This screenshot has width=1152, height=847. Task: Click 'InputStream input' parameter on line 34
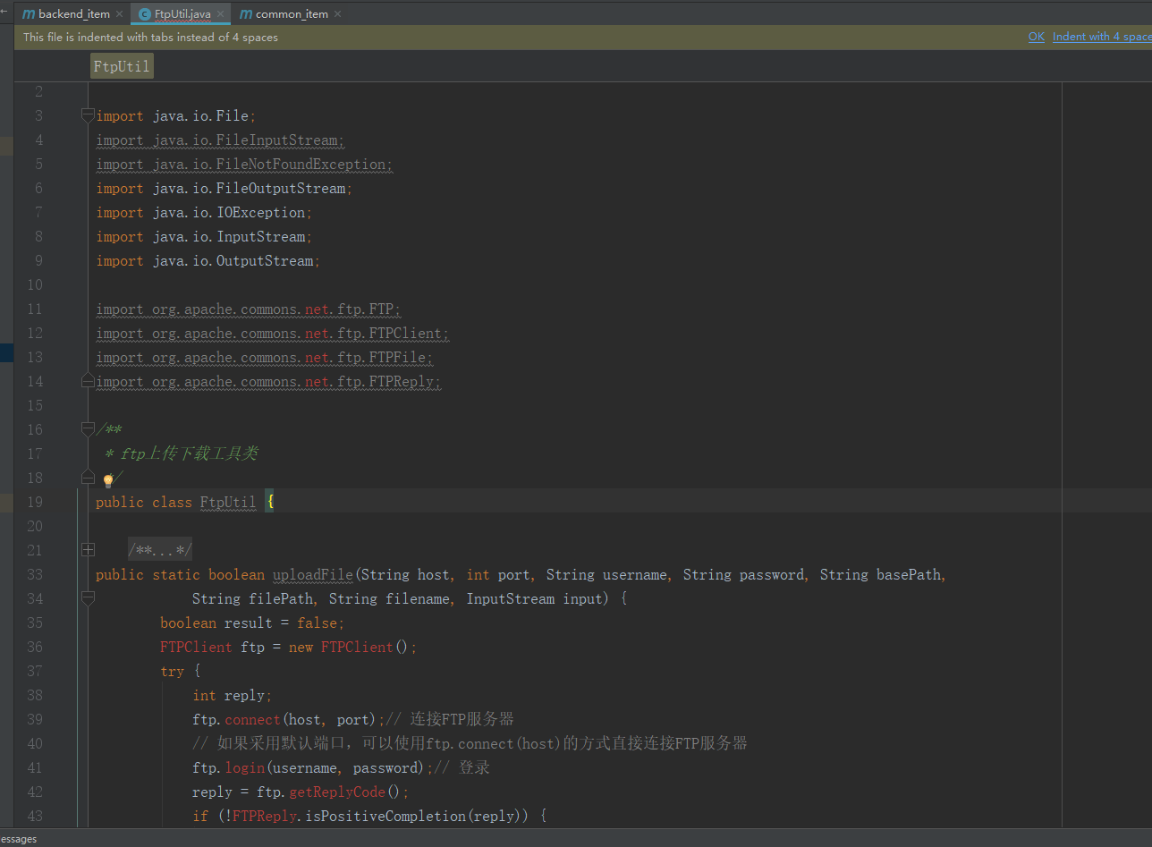(535, 598)
